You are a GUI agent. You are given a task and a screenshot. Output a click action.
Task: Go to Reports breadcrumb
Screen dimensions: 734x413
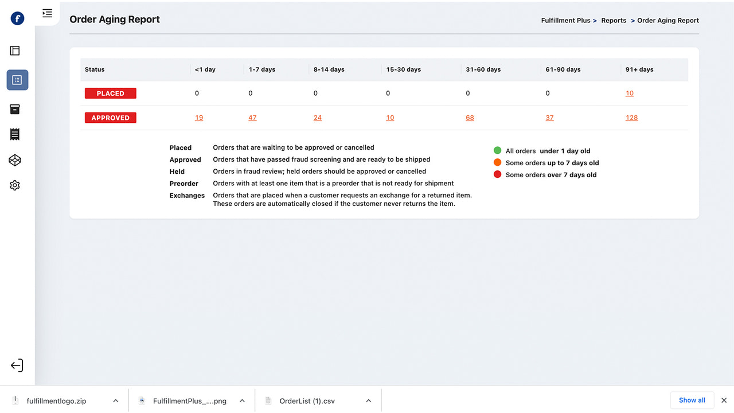(x=614, y=20)
